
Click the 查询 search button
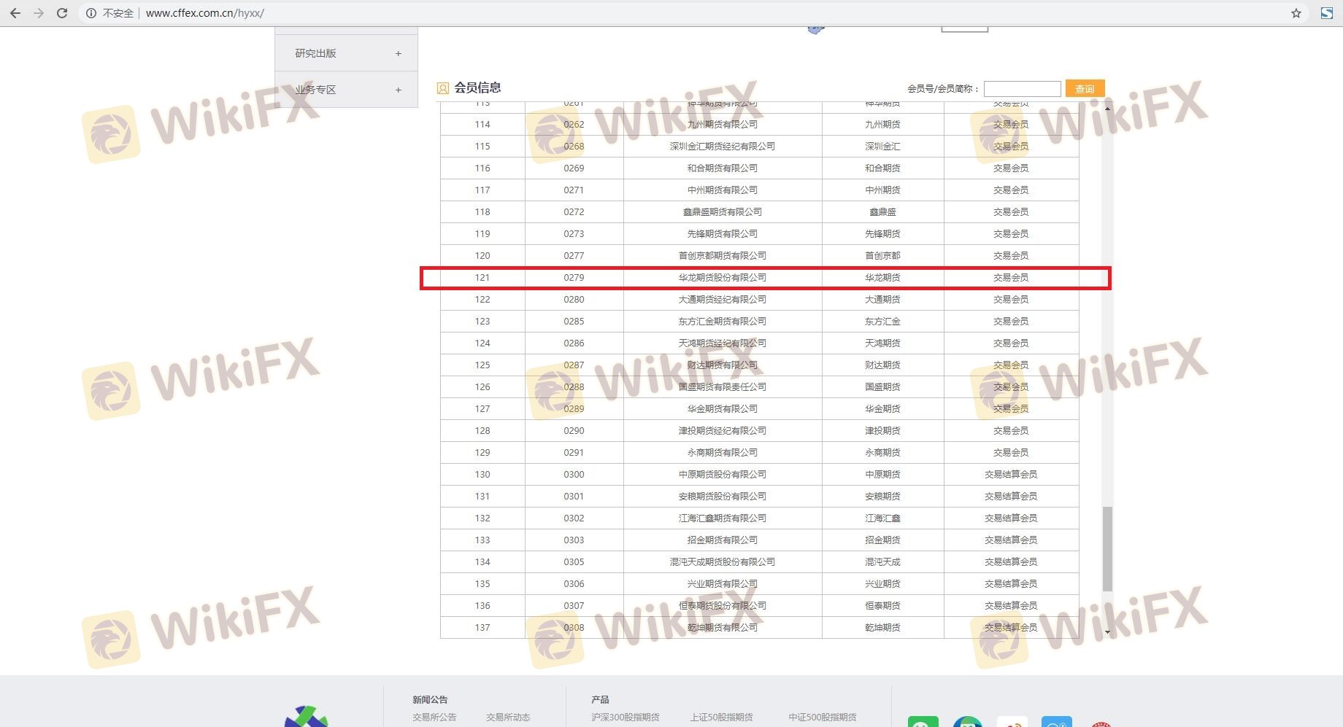1085,88
